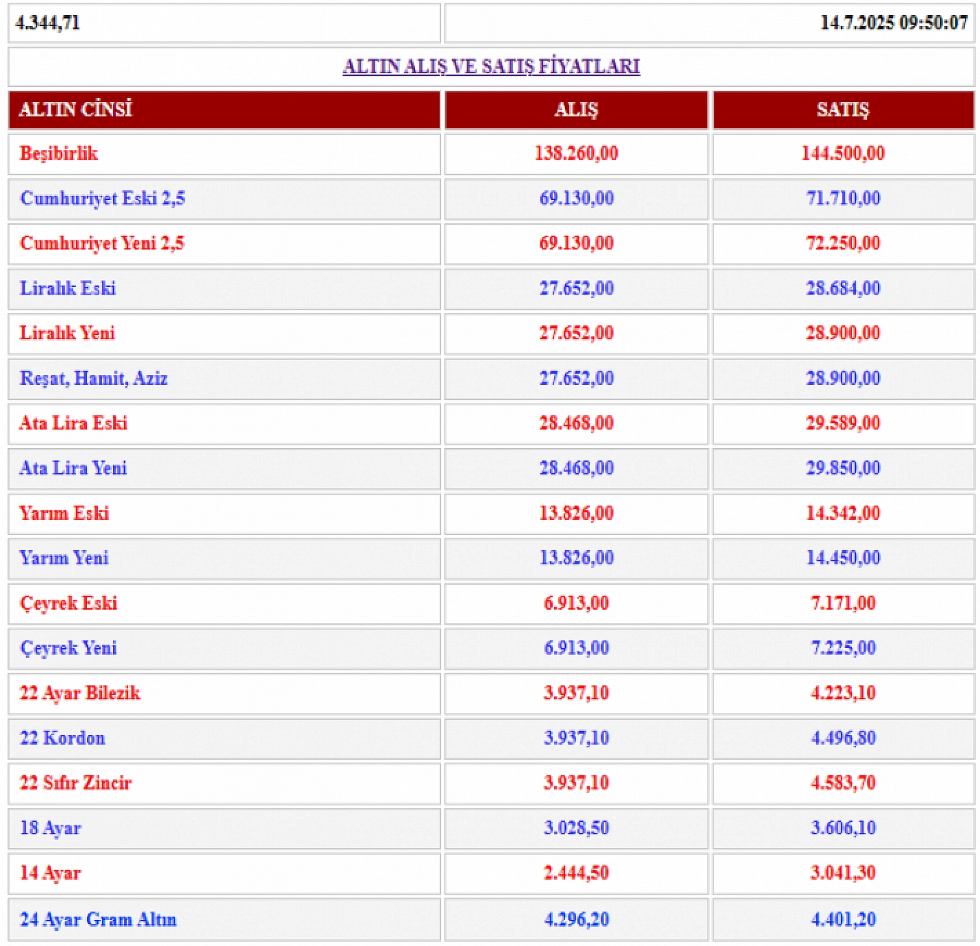Click the Beşibirlik row label
980x946 pixels.
click(x=59, y=154)
